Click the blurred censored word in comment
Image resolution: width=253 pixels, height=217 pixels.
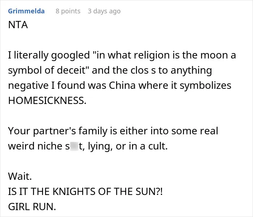point(74,146)
